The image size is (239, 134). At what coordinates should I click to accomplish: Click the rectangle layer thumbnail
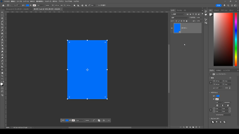(x=177, y=28)
